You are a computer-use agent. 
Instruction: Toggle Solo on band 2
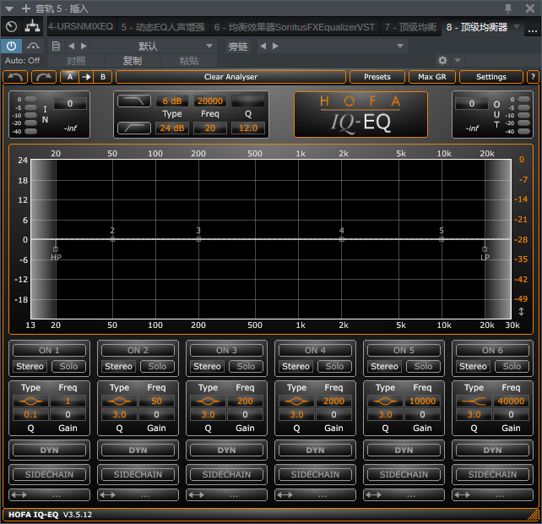tap(157, 366)
